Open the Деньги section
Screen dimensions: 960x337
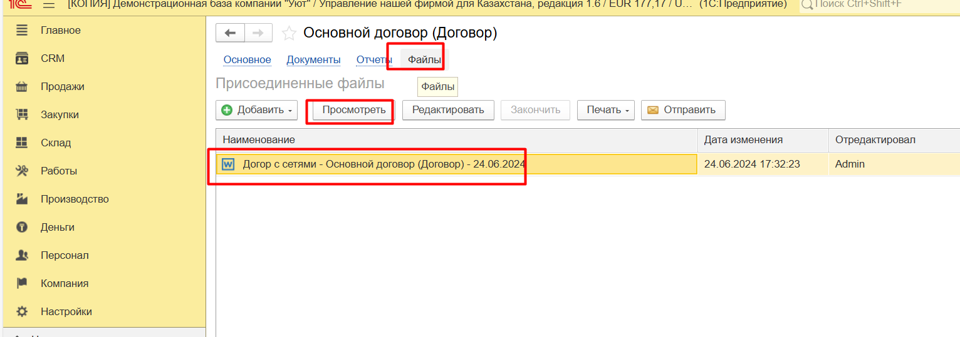pyautogui.click(x=58, y=228)
